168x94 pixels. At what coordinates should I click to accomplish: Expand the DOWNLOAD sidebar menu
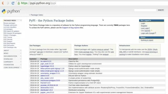point(13,59)
